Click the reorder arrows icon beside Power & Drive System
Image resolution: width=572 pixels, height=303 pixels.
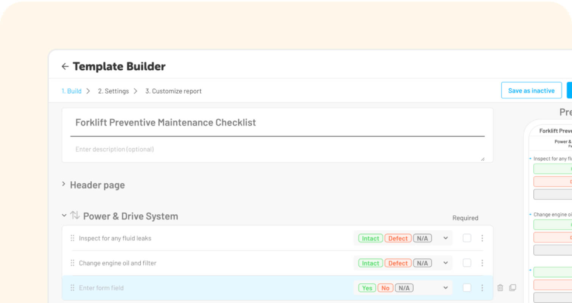coord(75,216)
